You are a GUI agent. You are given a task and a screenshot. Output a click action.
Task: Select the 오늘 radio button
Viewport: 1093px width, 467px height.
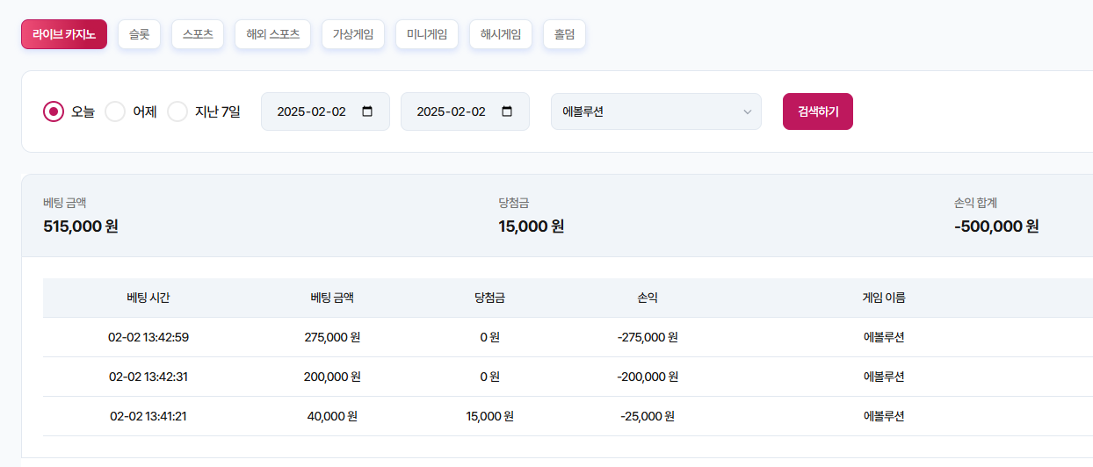coord(54,111)
